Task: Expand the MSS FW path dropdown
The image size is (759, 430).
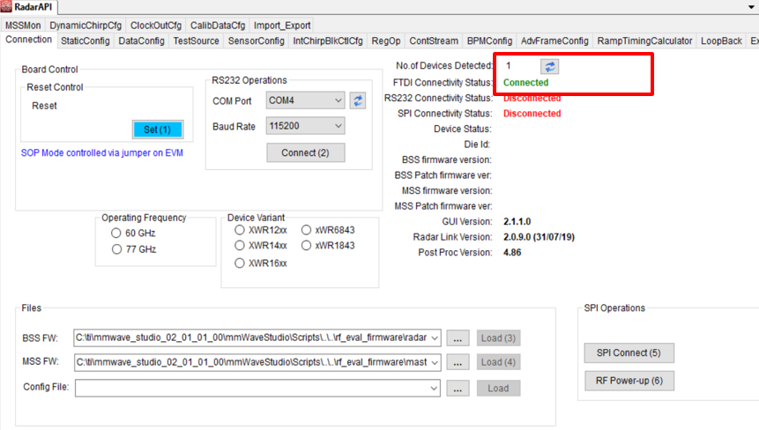Action: 435,362
